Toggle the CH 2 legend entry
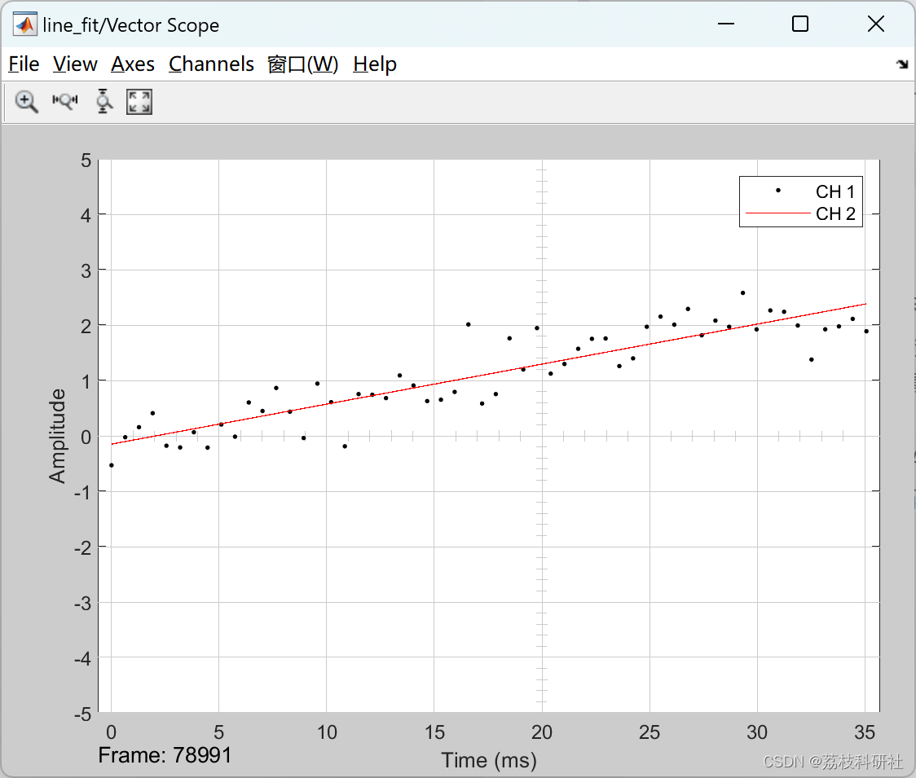Image resolution: width=916 pixels, height=778 pixels. point(835,214)
